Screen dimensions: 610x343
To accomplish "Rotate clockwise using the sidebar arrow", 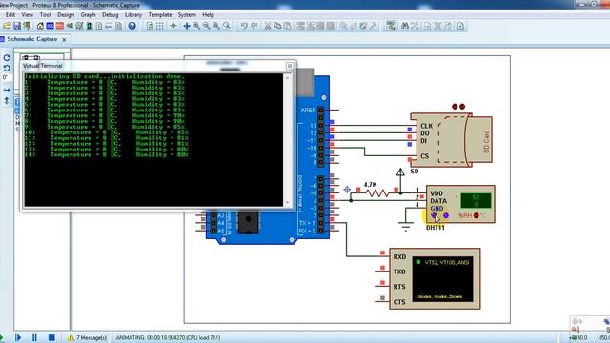I will point(7,58).
